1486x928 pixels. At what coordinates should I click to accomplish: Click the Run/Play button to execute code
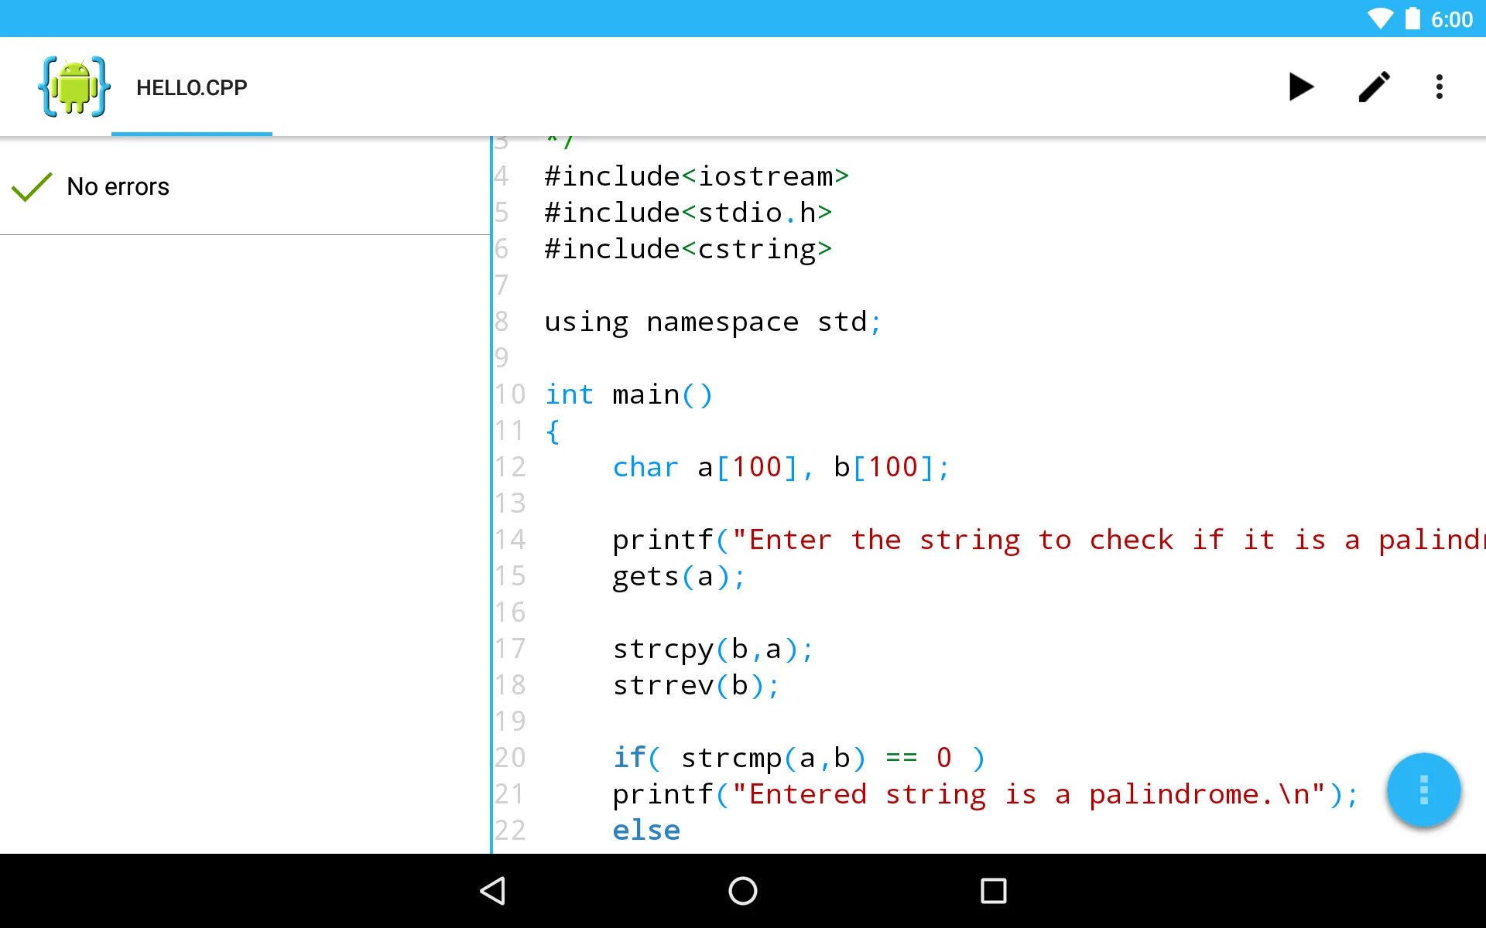(1299, 87)
